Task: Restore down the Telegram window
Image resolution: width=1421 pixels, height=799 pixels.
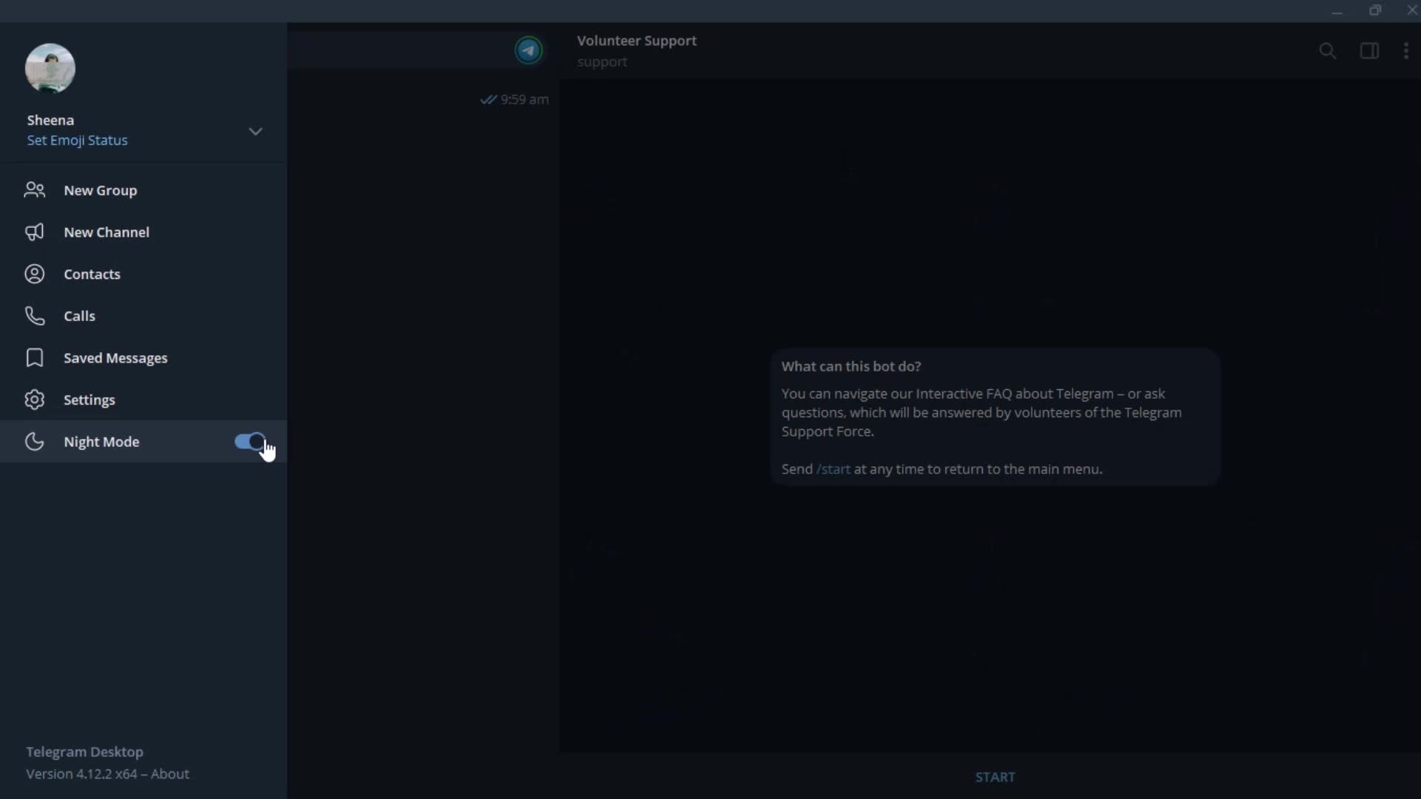Action: [1375, 10]
